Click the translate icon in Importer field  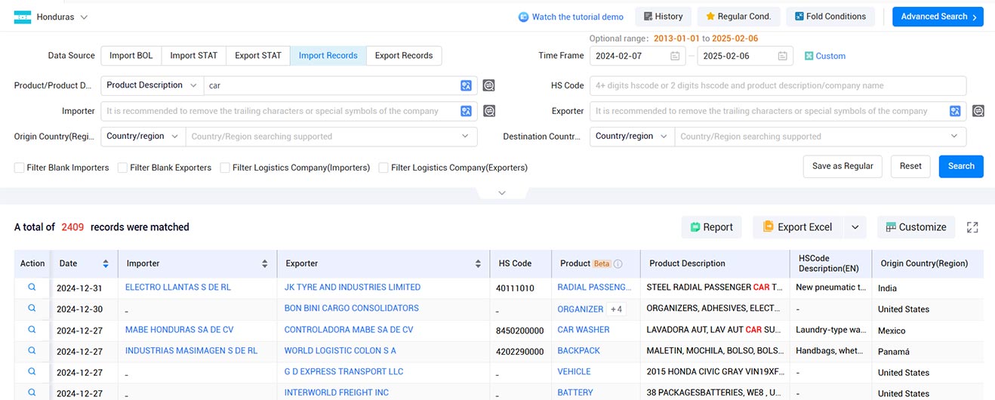tap(467, 111)
